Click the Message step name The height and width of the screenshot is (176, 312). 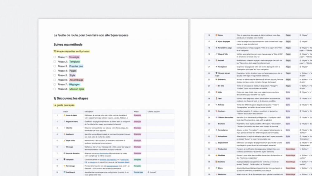[70, 147]
